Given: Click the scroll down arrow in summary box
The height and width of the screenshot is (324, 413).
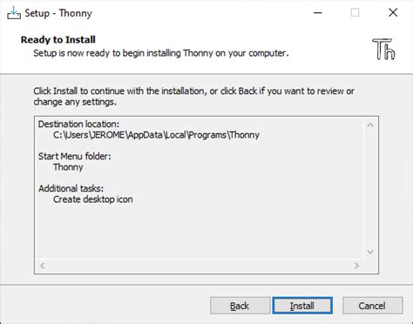Looking at the screenshot, I should coord(370,252).
